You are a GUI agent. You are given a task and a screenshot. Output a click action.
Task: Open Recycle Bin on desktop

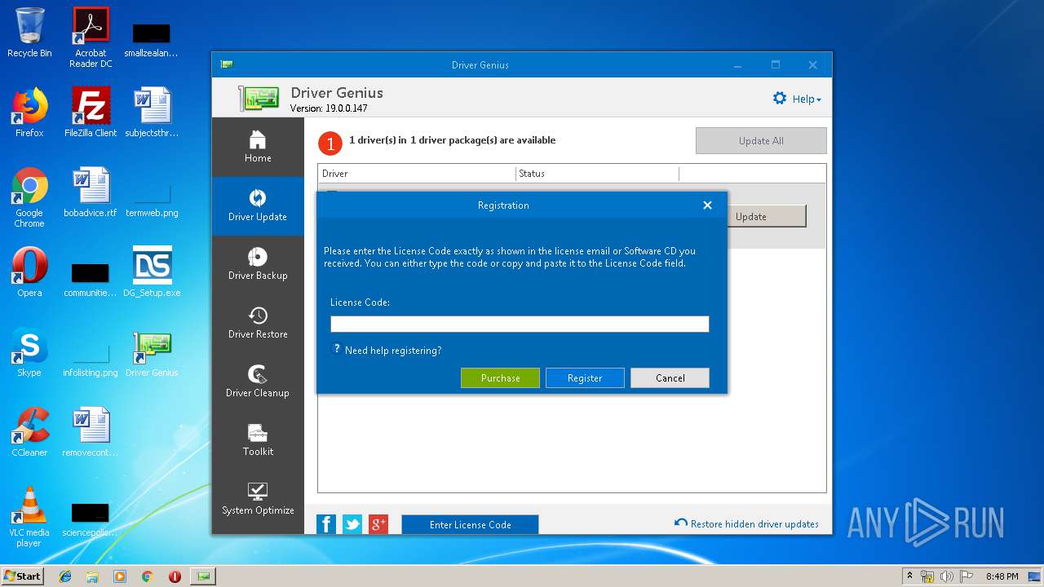pos(29,33)
